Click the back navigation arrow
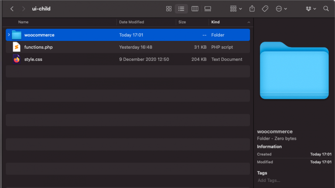Screen dimensions: 335x188 point(12,9)
